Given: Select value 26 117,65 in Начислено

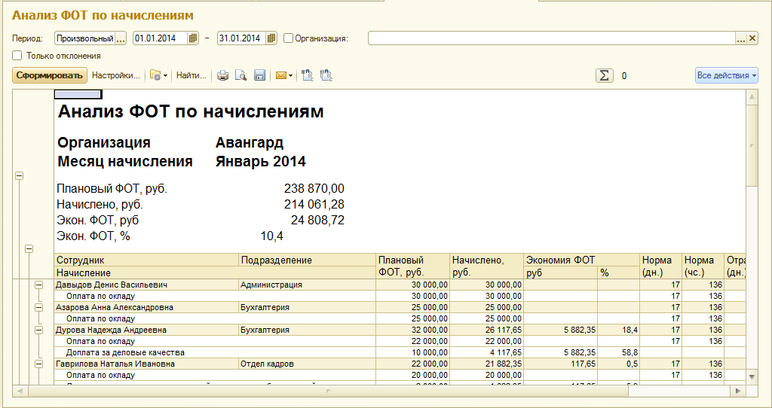Looking at the screenshot, I should (487, 330).
